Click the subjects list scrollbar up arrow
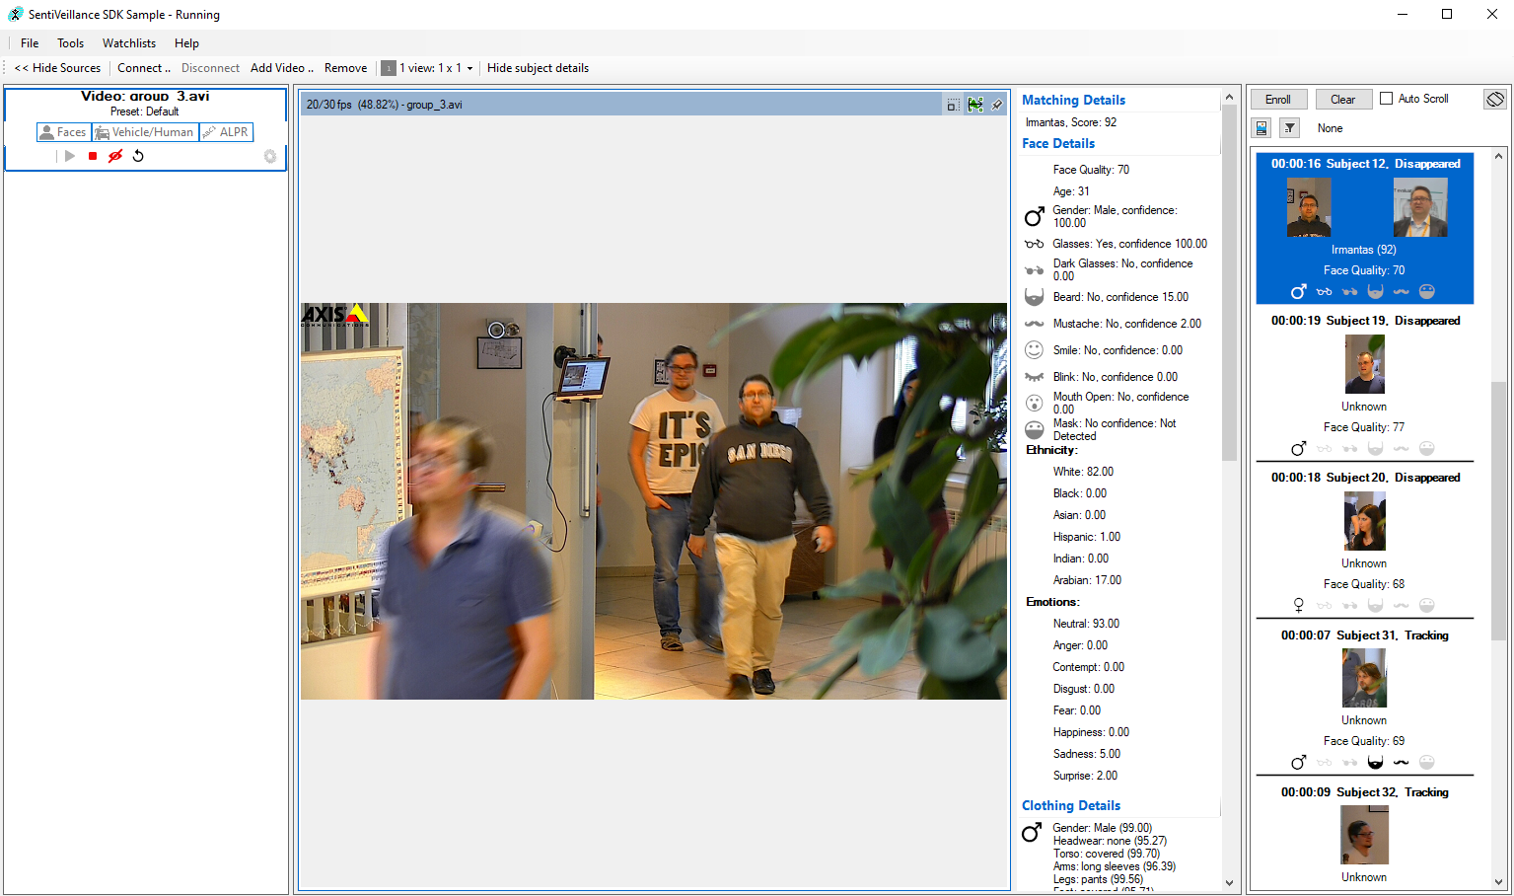The width and height of the screenshot is (1514, 896). 1498,156
